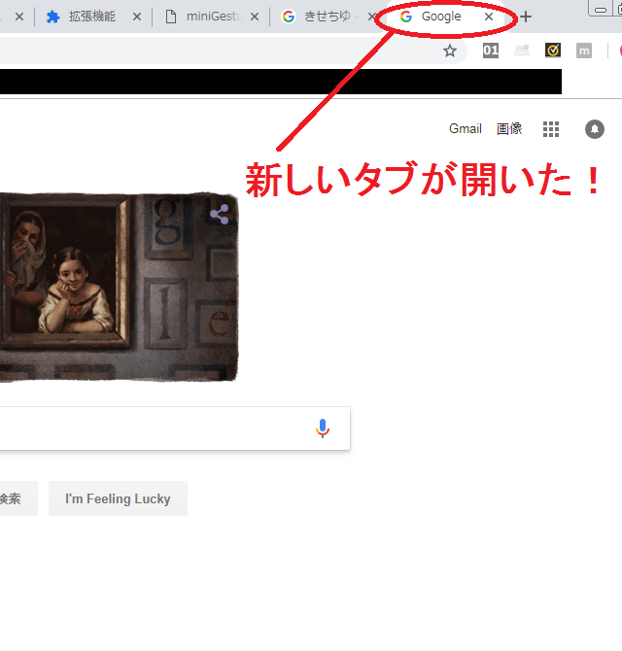Click I'm Feeling Lucky button
The height and width of the screenshot is (651, 622).
click(118, 498)
